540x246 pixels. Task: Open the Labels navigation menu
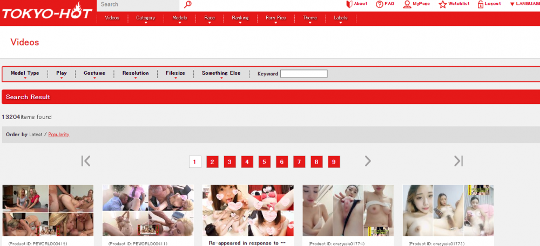[x=341, y=18]
